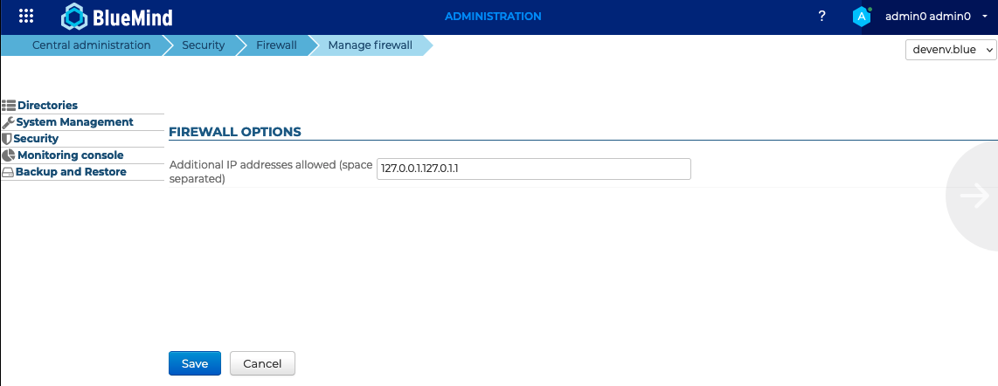Click the Security shield icon in sidebar
The height and width of the screenshot is (386, 998).
(7, 139)
